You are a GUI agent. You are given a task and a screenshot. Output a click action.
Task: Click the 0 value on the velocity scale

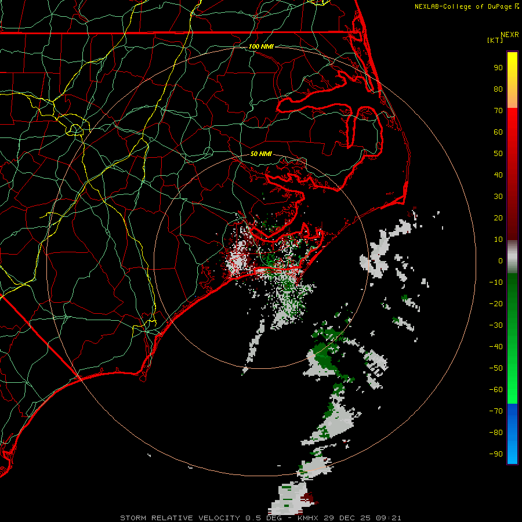tap(501, 260)
